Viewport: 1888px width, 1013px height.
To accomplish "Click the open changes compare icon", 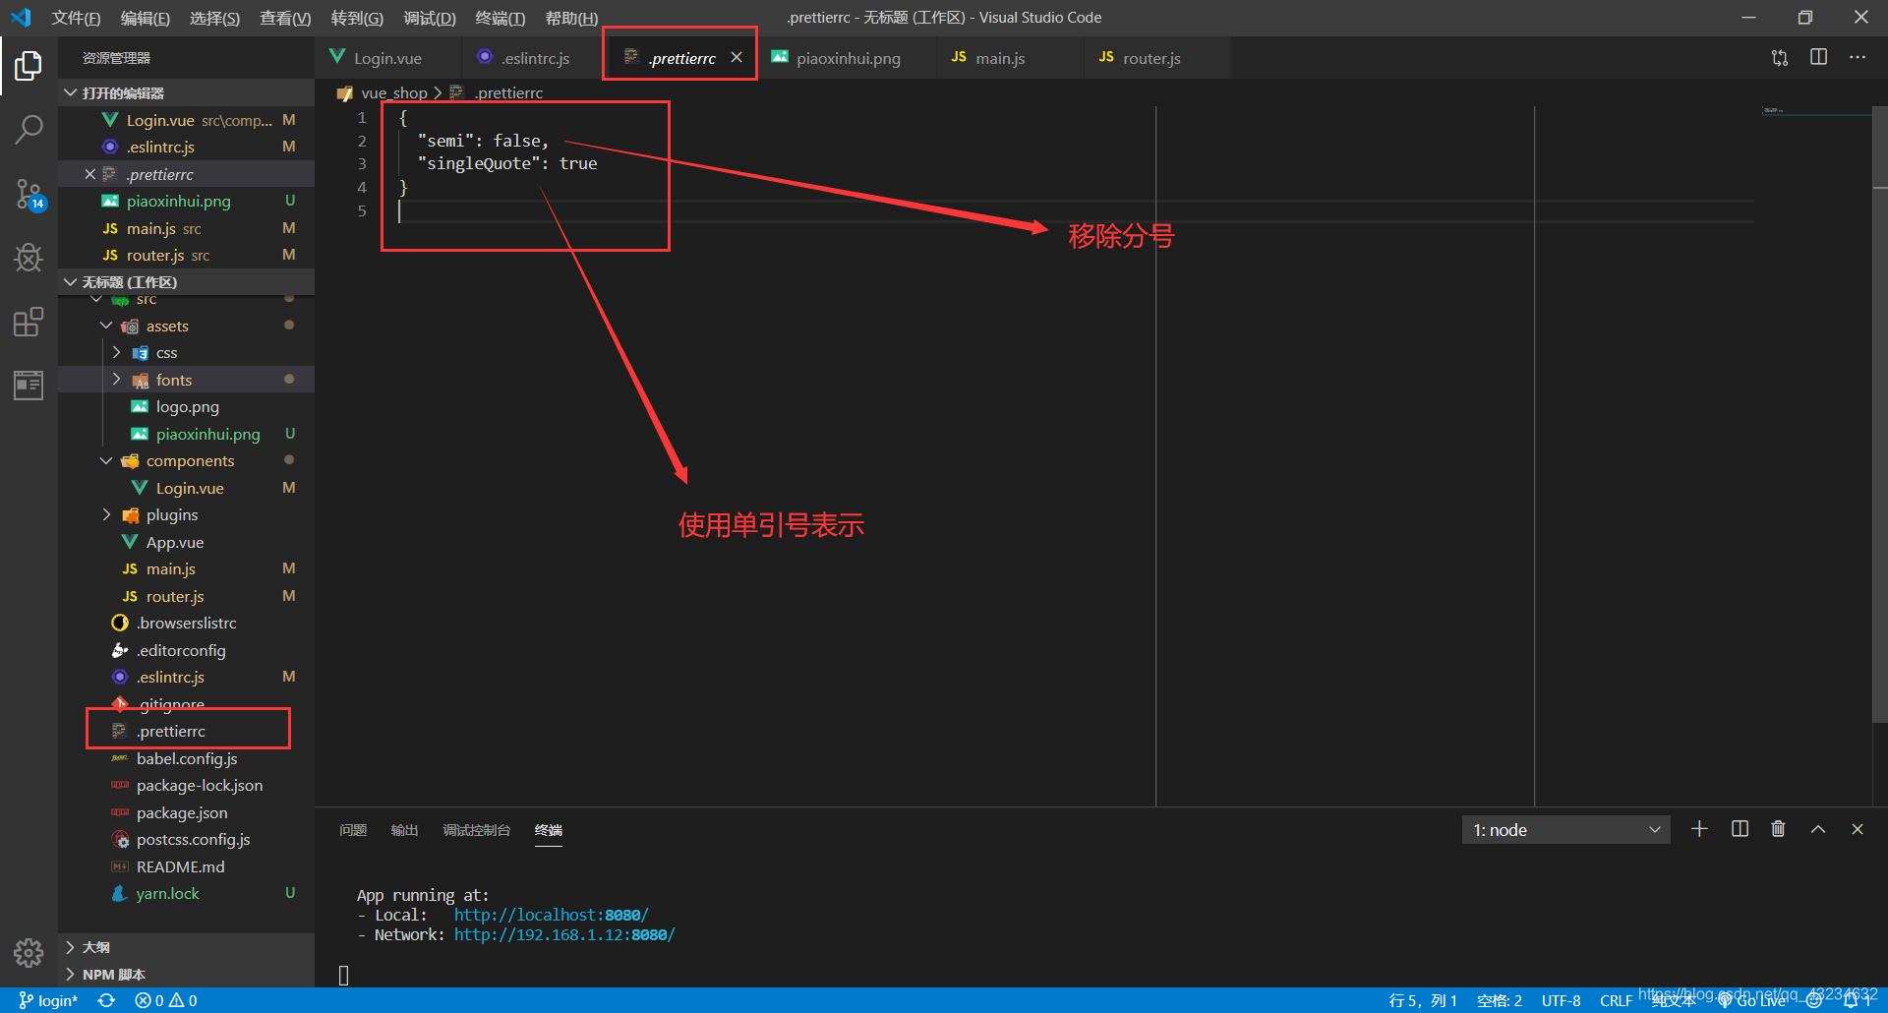I will [1780, 57].
